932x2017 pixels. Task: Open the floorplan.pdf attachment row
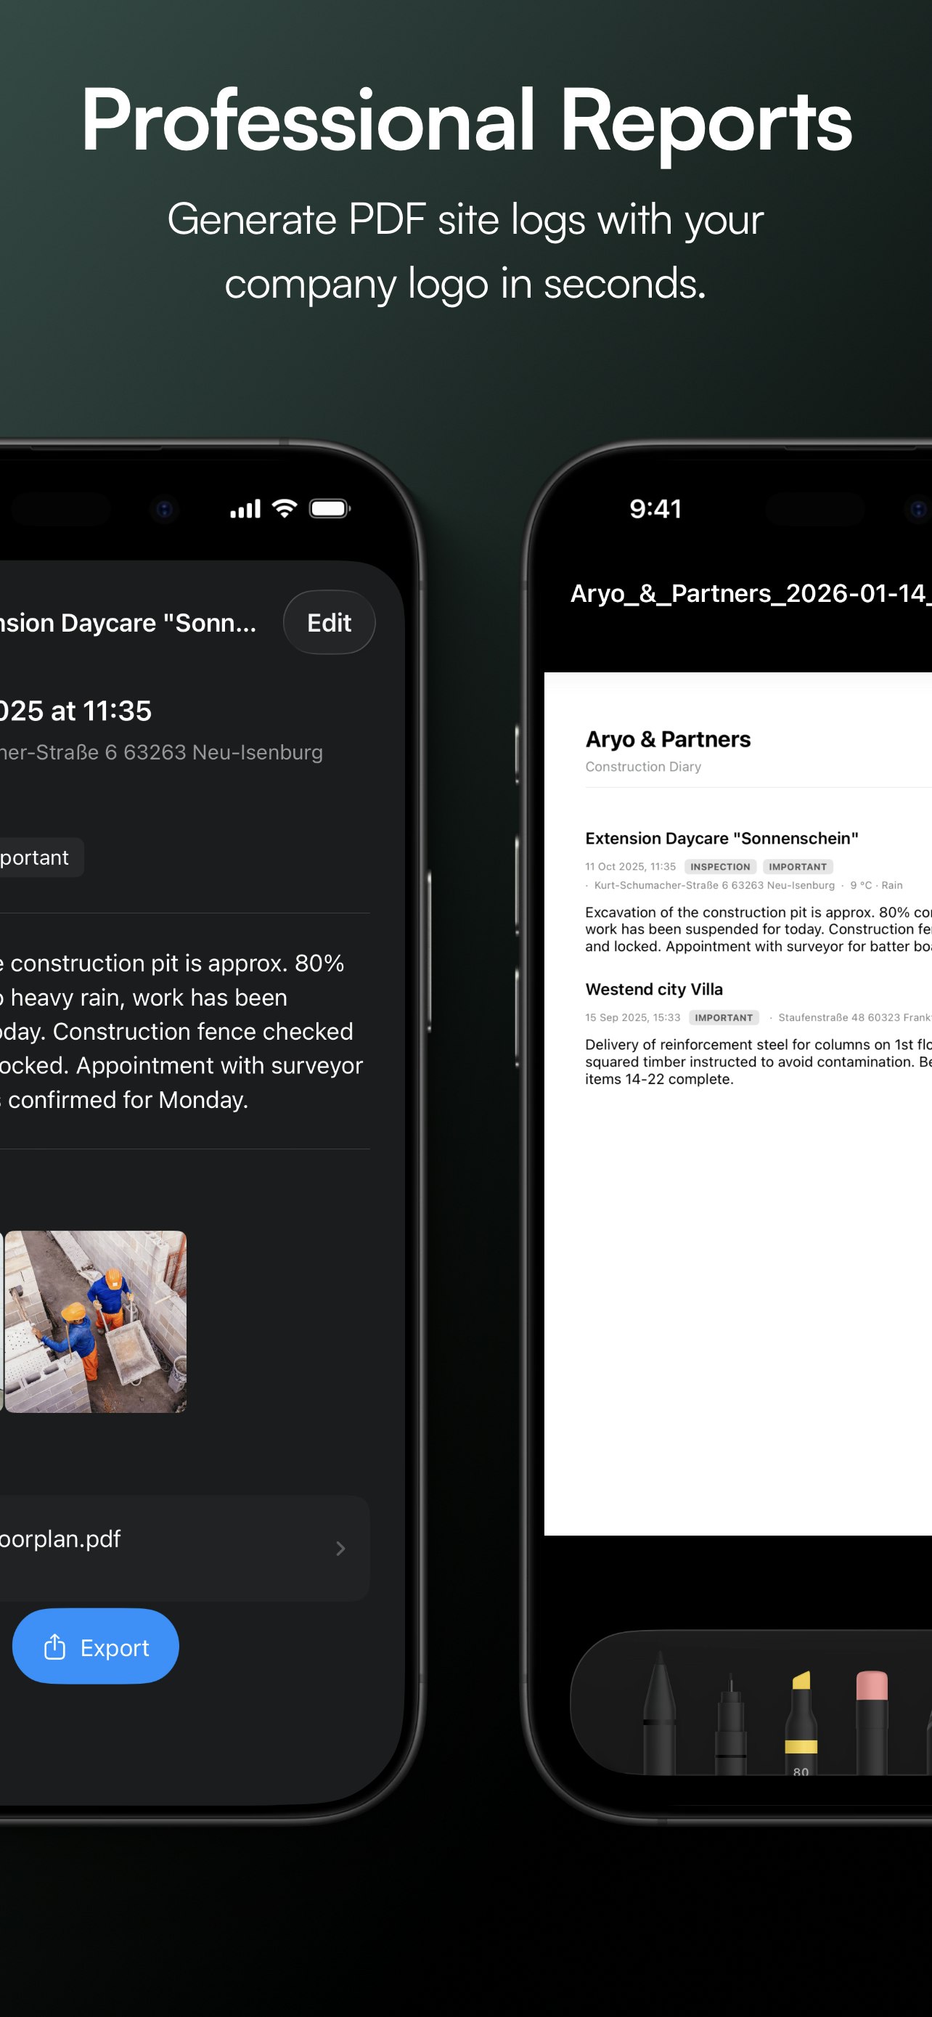pos(184,1548)
